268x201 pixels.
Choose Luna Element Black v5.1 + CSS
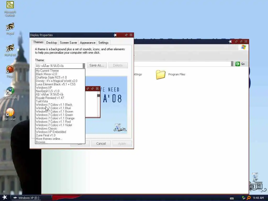pyautogui.click(x=60, y=84)
